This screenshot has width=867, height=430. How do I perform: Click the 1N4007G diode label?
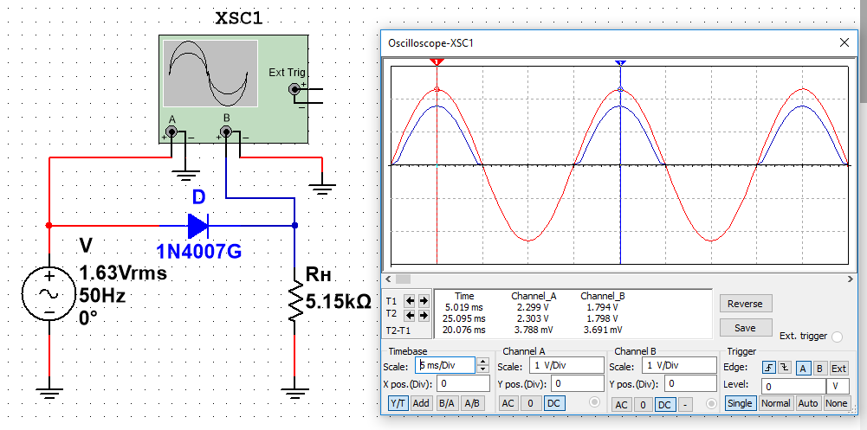point(199,252)
